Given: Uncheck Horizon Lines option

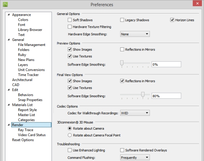Looking at the screenshot, I should pos(172,20).
